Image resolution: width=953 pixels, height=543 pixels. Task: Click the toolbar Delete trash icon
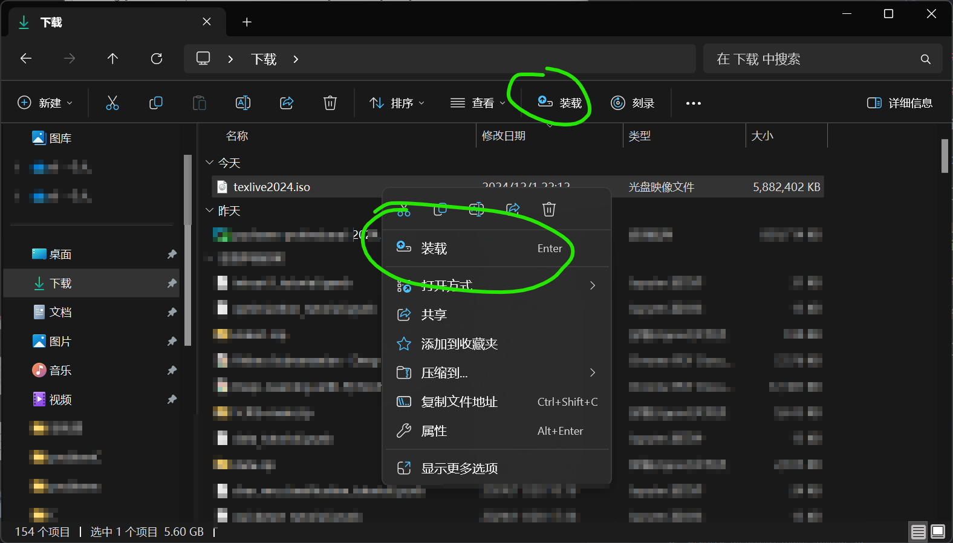pyautogui.click(x=330, y=103)
